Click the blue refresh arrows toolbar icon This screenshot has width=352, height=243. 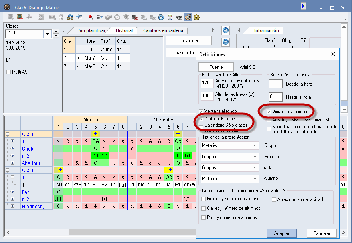pyautogui.click(x=161, y=17)
